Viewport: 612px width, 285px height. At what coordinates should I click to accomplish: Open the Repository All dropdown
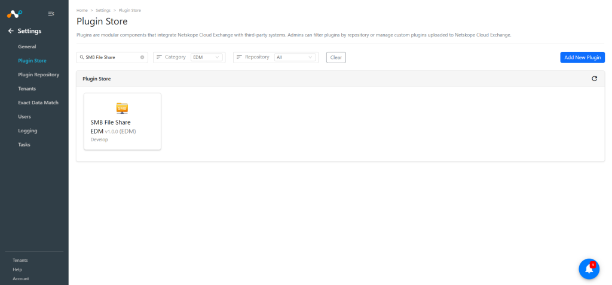(x=295, y=57)
